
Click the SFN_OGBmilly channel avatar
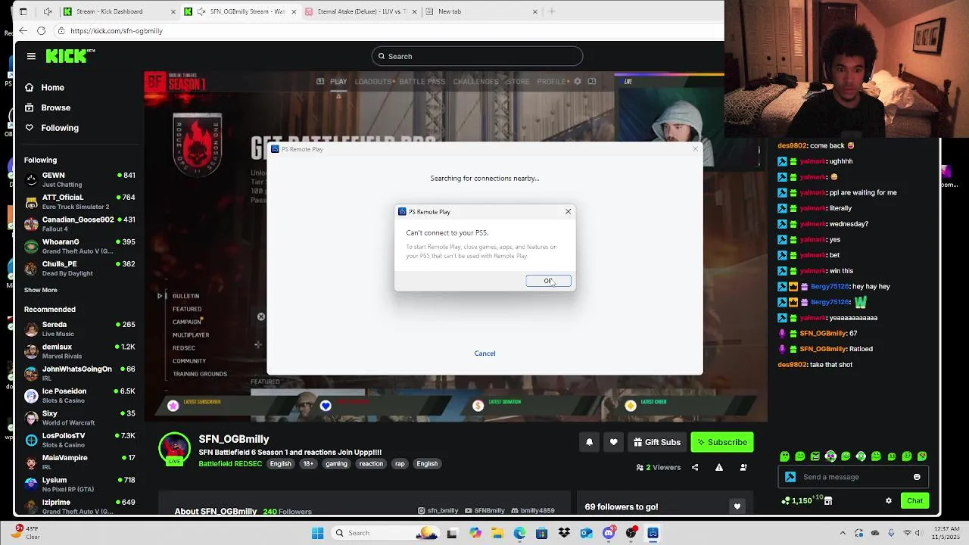[175, 447]
